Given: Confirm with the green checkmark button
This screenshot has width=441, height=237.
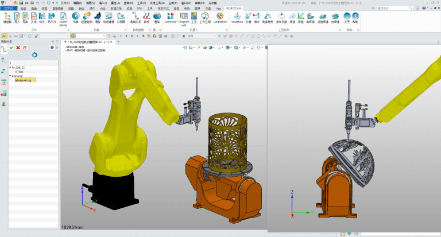Looking at the screenshot, I should [x=11, y=48].
